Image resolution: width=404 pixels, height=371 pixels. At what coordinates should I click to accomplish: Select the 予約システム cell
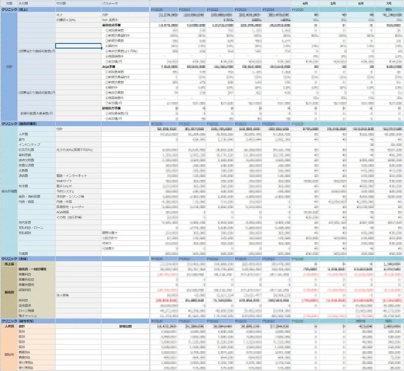[x=78, y=191]
